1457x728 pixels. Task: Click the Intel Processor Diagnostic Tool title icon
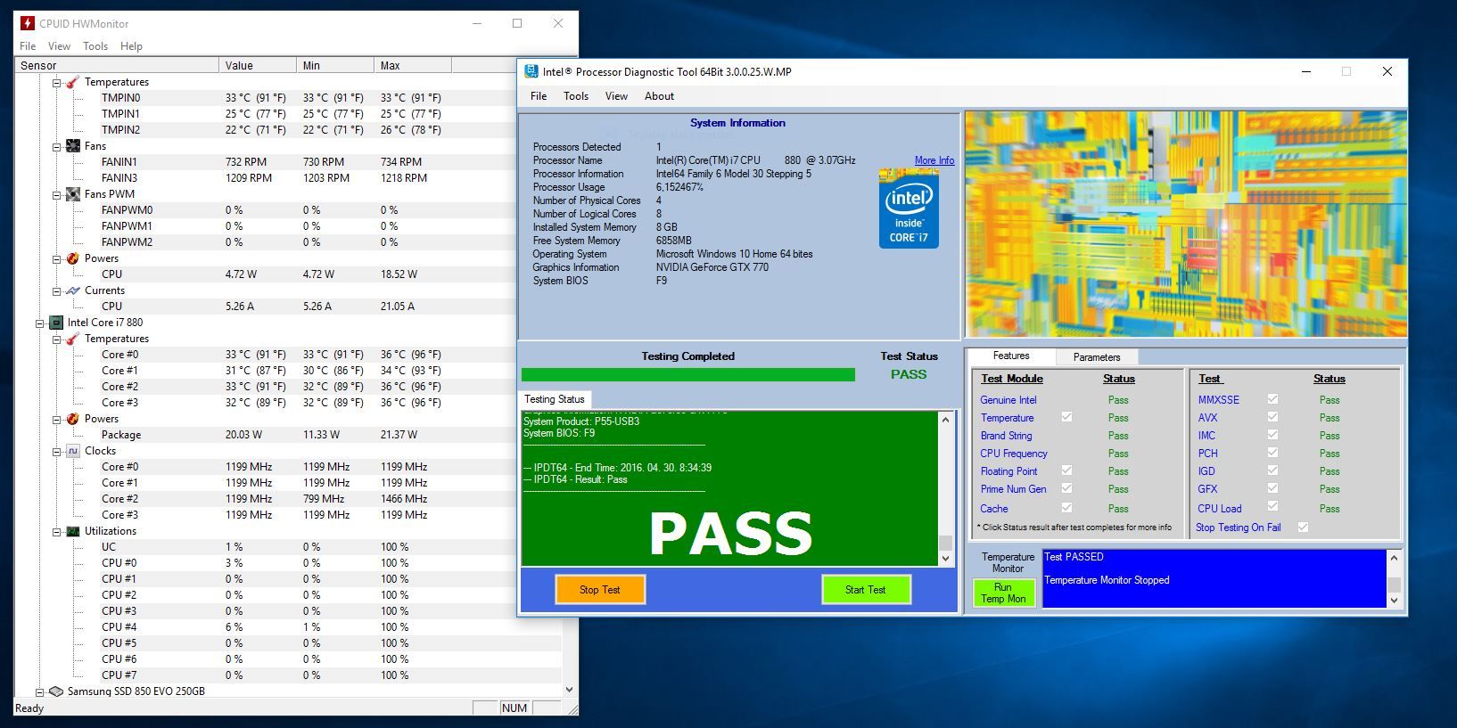click(531, 71)
